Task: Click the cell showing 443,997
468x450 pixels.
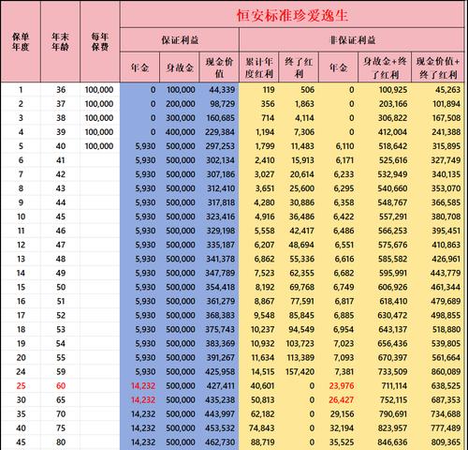Action: (x=220, y=413)
